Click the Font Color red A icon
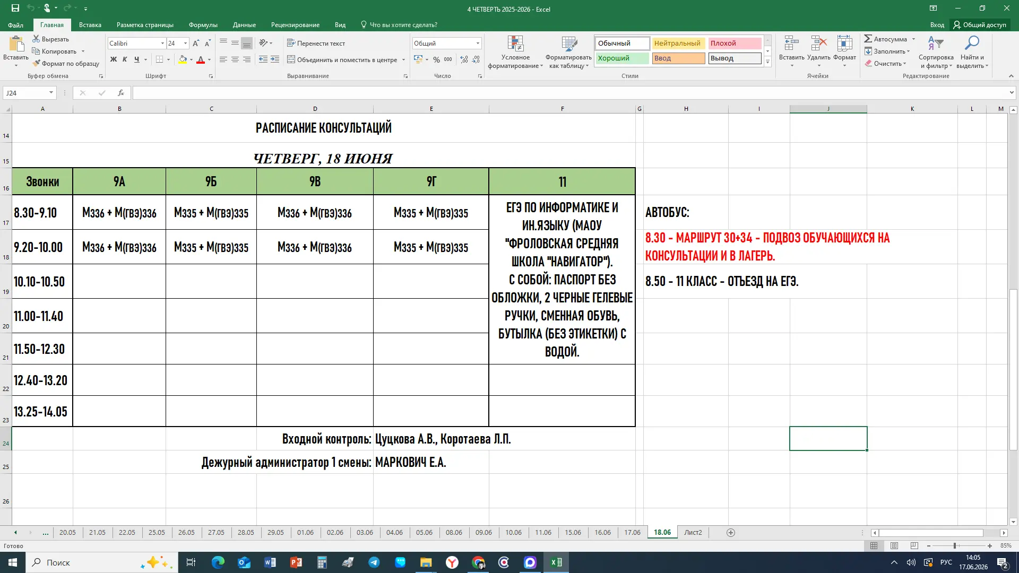This screenshot has height=573, width=1019. click(201, 59)
